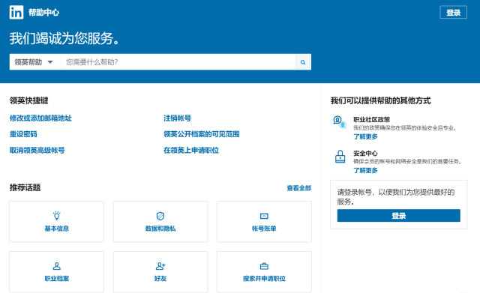Click the shield icon above 数据和隐私
The image size is (480, 293).
[x=160, y=216]
